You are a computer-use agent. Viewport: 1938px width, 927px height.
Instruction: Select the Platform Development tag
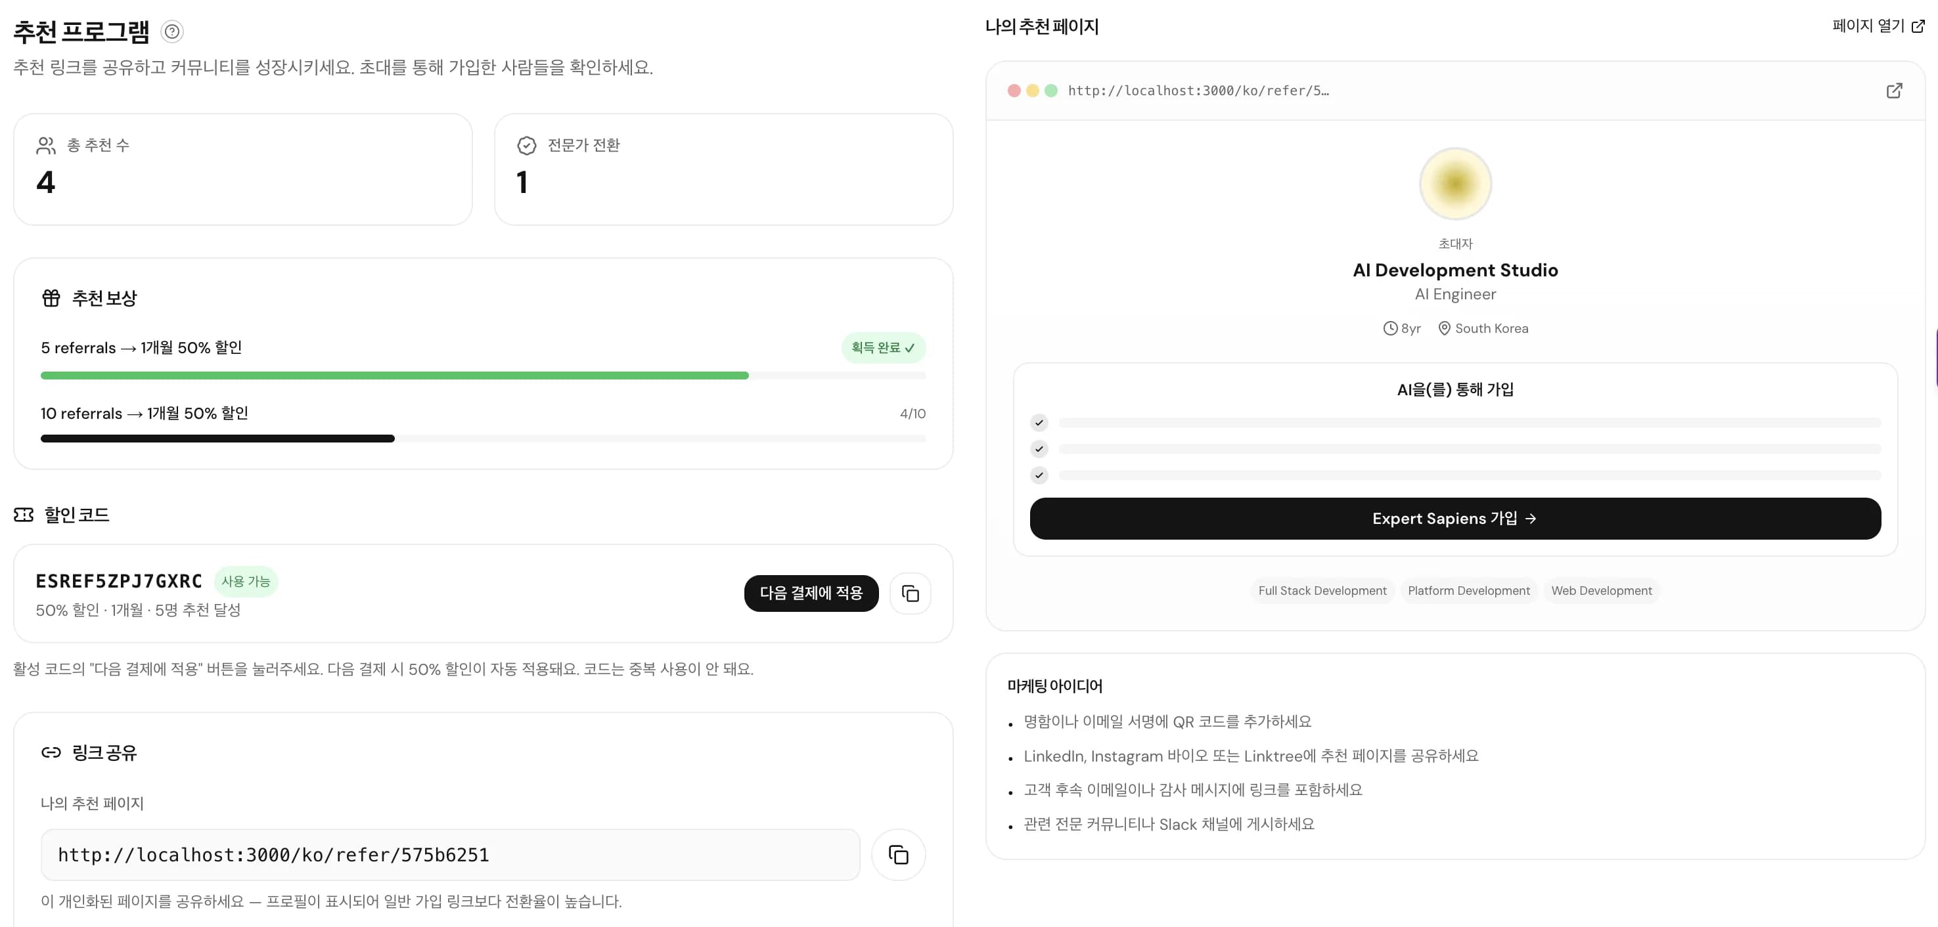coord(1468,591)
